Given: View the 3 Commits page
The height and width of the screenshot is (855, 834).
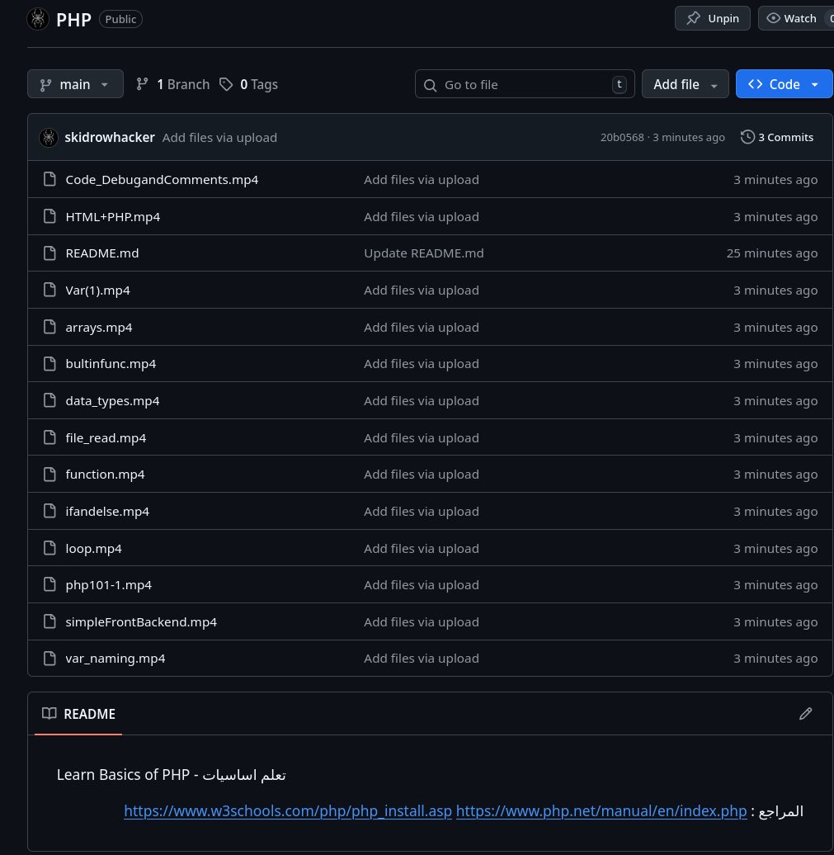Looking at the screenshot, I should click(785, 137).
